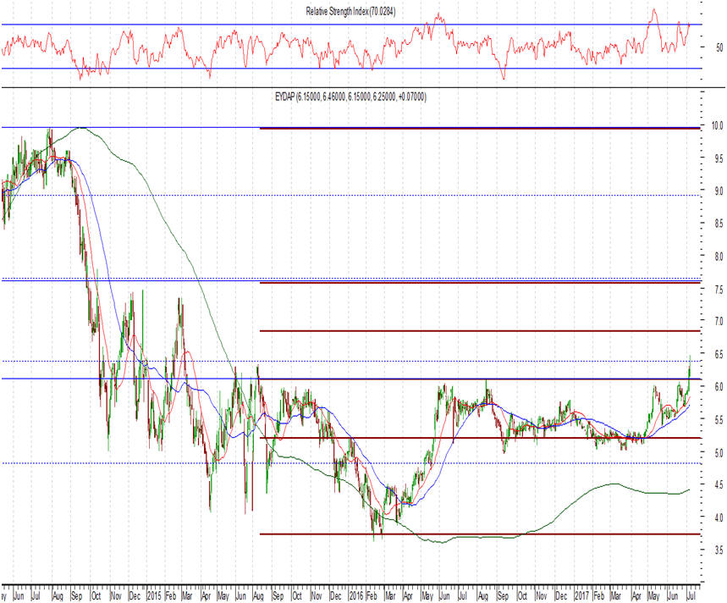727x603 pixels.
Task: Click the 4.0 price axis label
Action: [719, 517]
